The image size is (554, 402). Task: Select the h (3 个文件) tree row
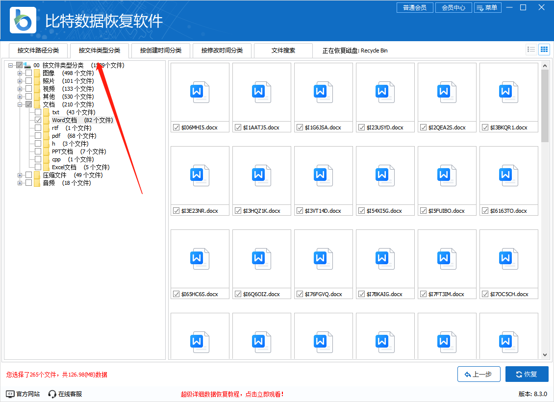[x=70, y=144]
